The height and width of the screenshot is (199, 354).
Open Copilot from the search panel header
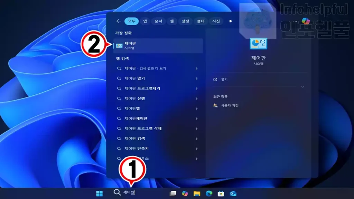tap(306, 21)
